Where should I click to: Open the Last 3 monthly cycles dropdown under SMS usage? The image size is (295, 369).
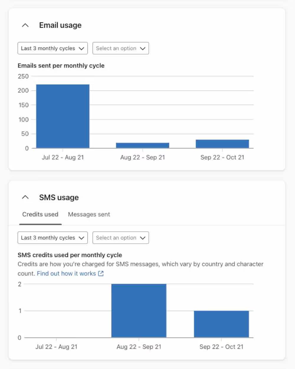pyautogui.click(x=53, y=238)
